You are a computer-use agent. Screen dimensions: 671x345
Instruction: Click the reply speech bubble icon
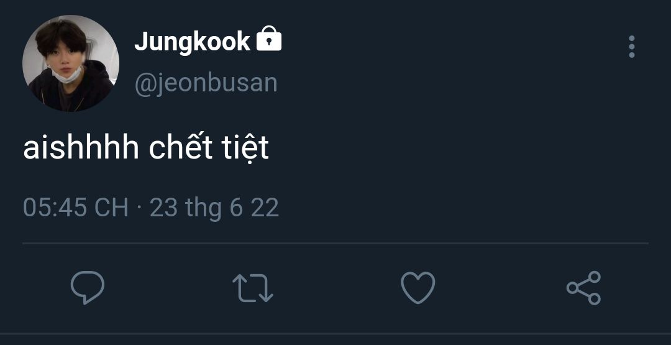click(x=87, y=288)
